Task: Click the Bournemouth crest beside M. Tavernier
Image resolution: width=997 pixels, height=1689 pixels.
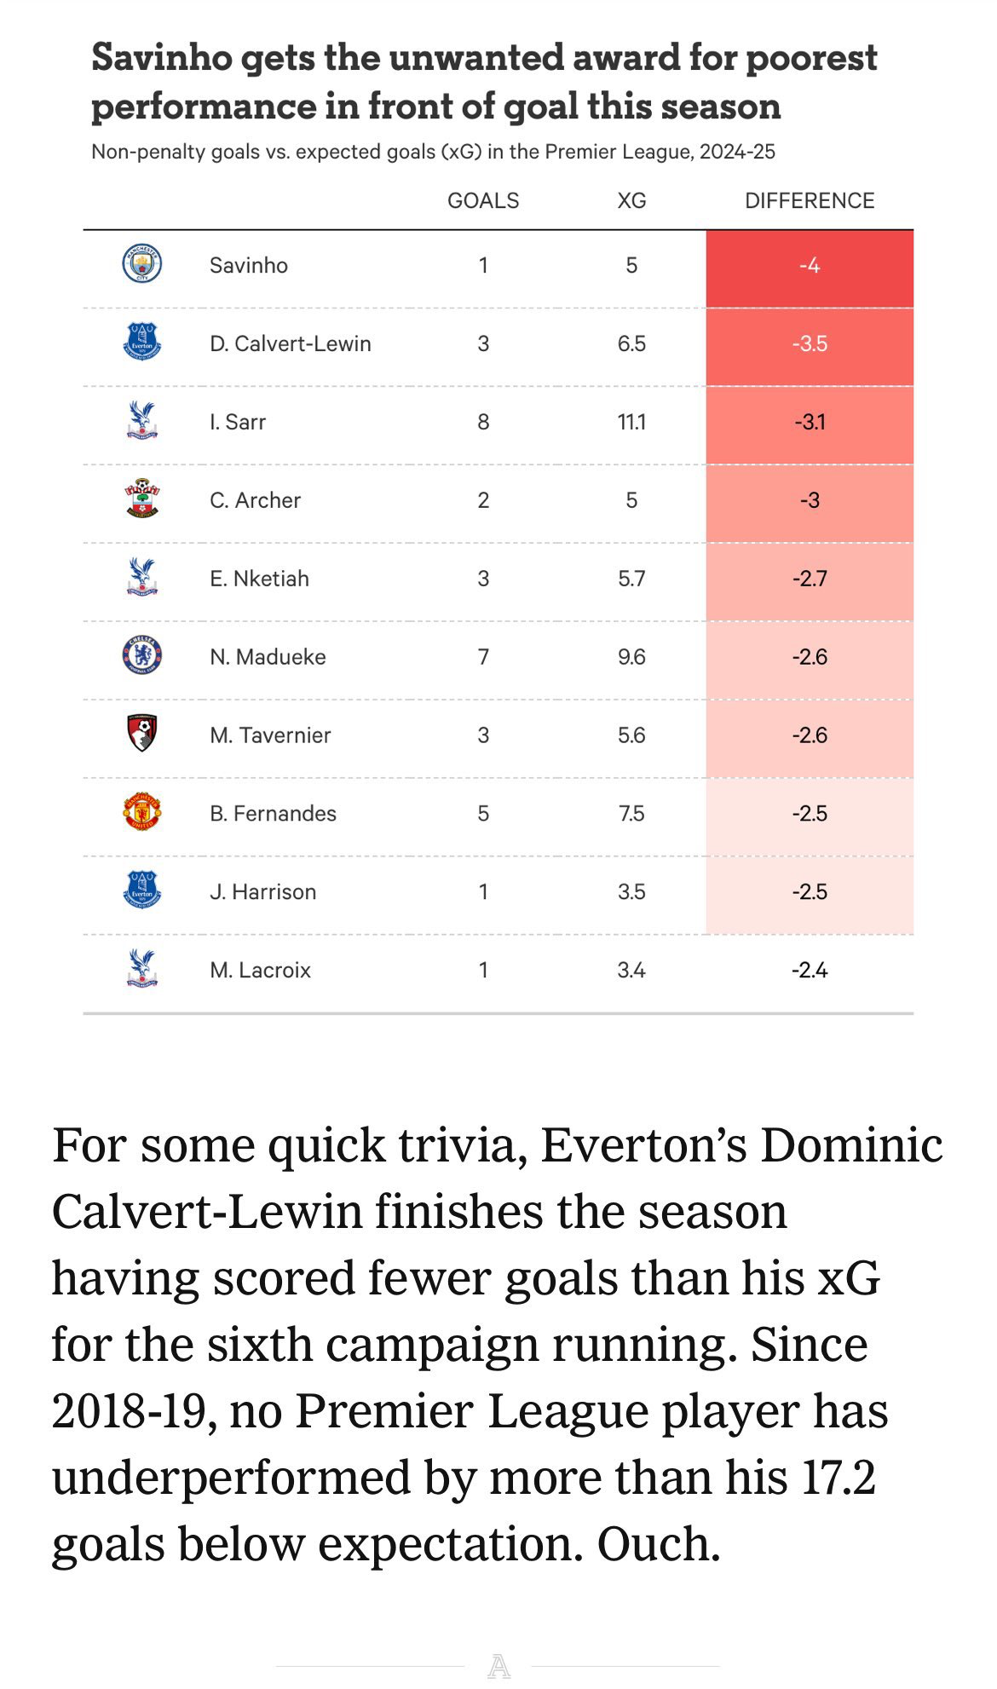Action: 141,733
